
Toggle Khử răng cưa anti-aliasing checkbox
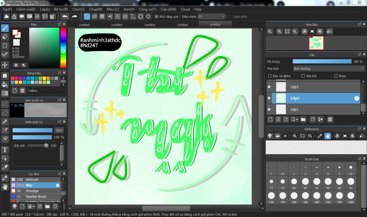tap(157, 16)
